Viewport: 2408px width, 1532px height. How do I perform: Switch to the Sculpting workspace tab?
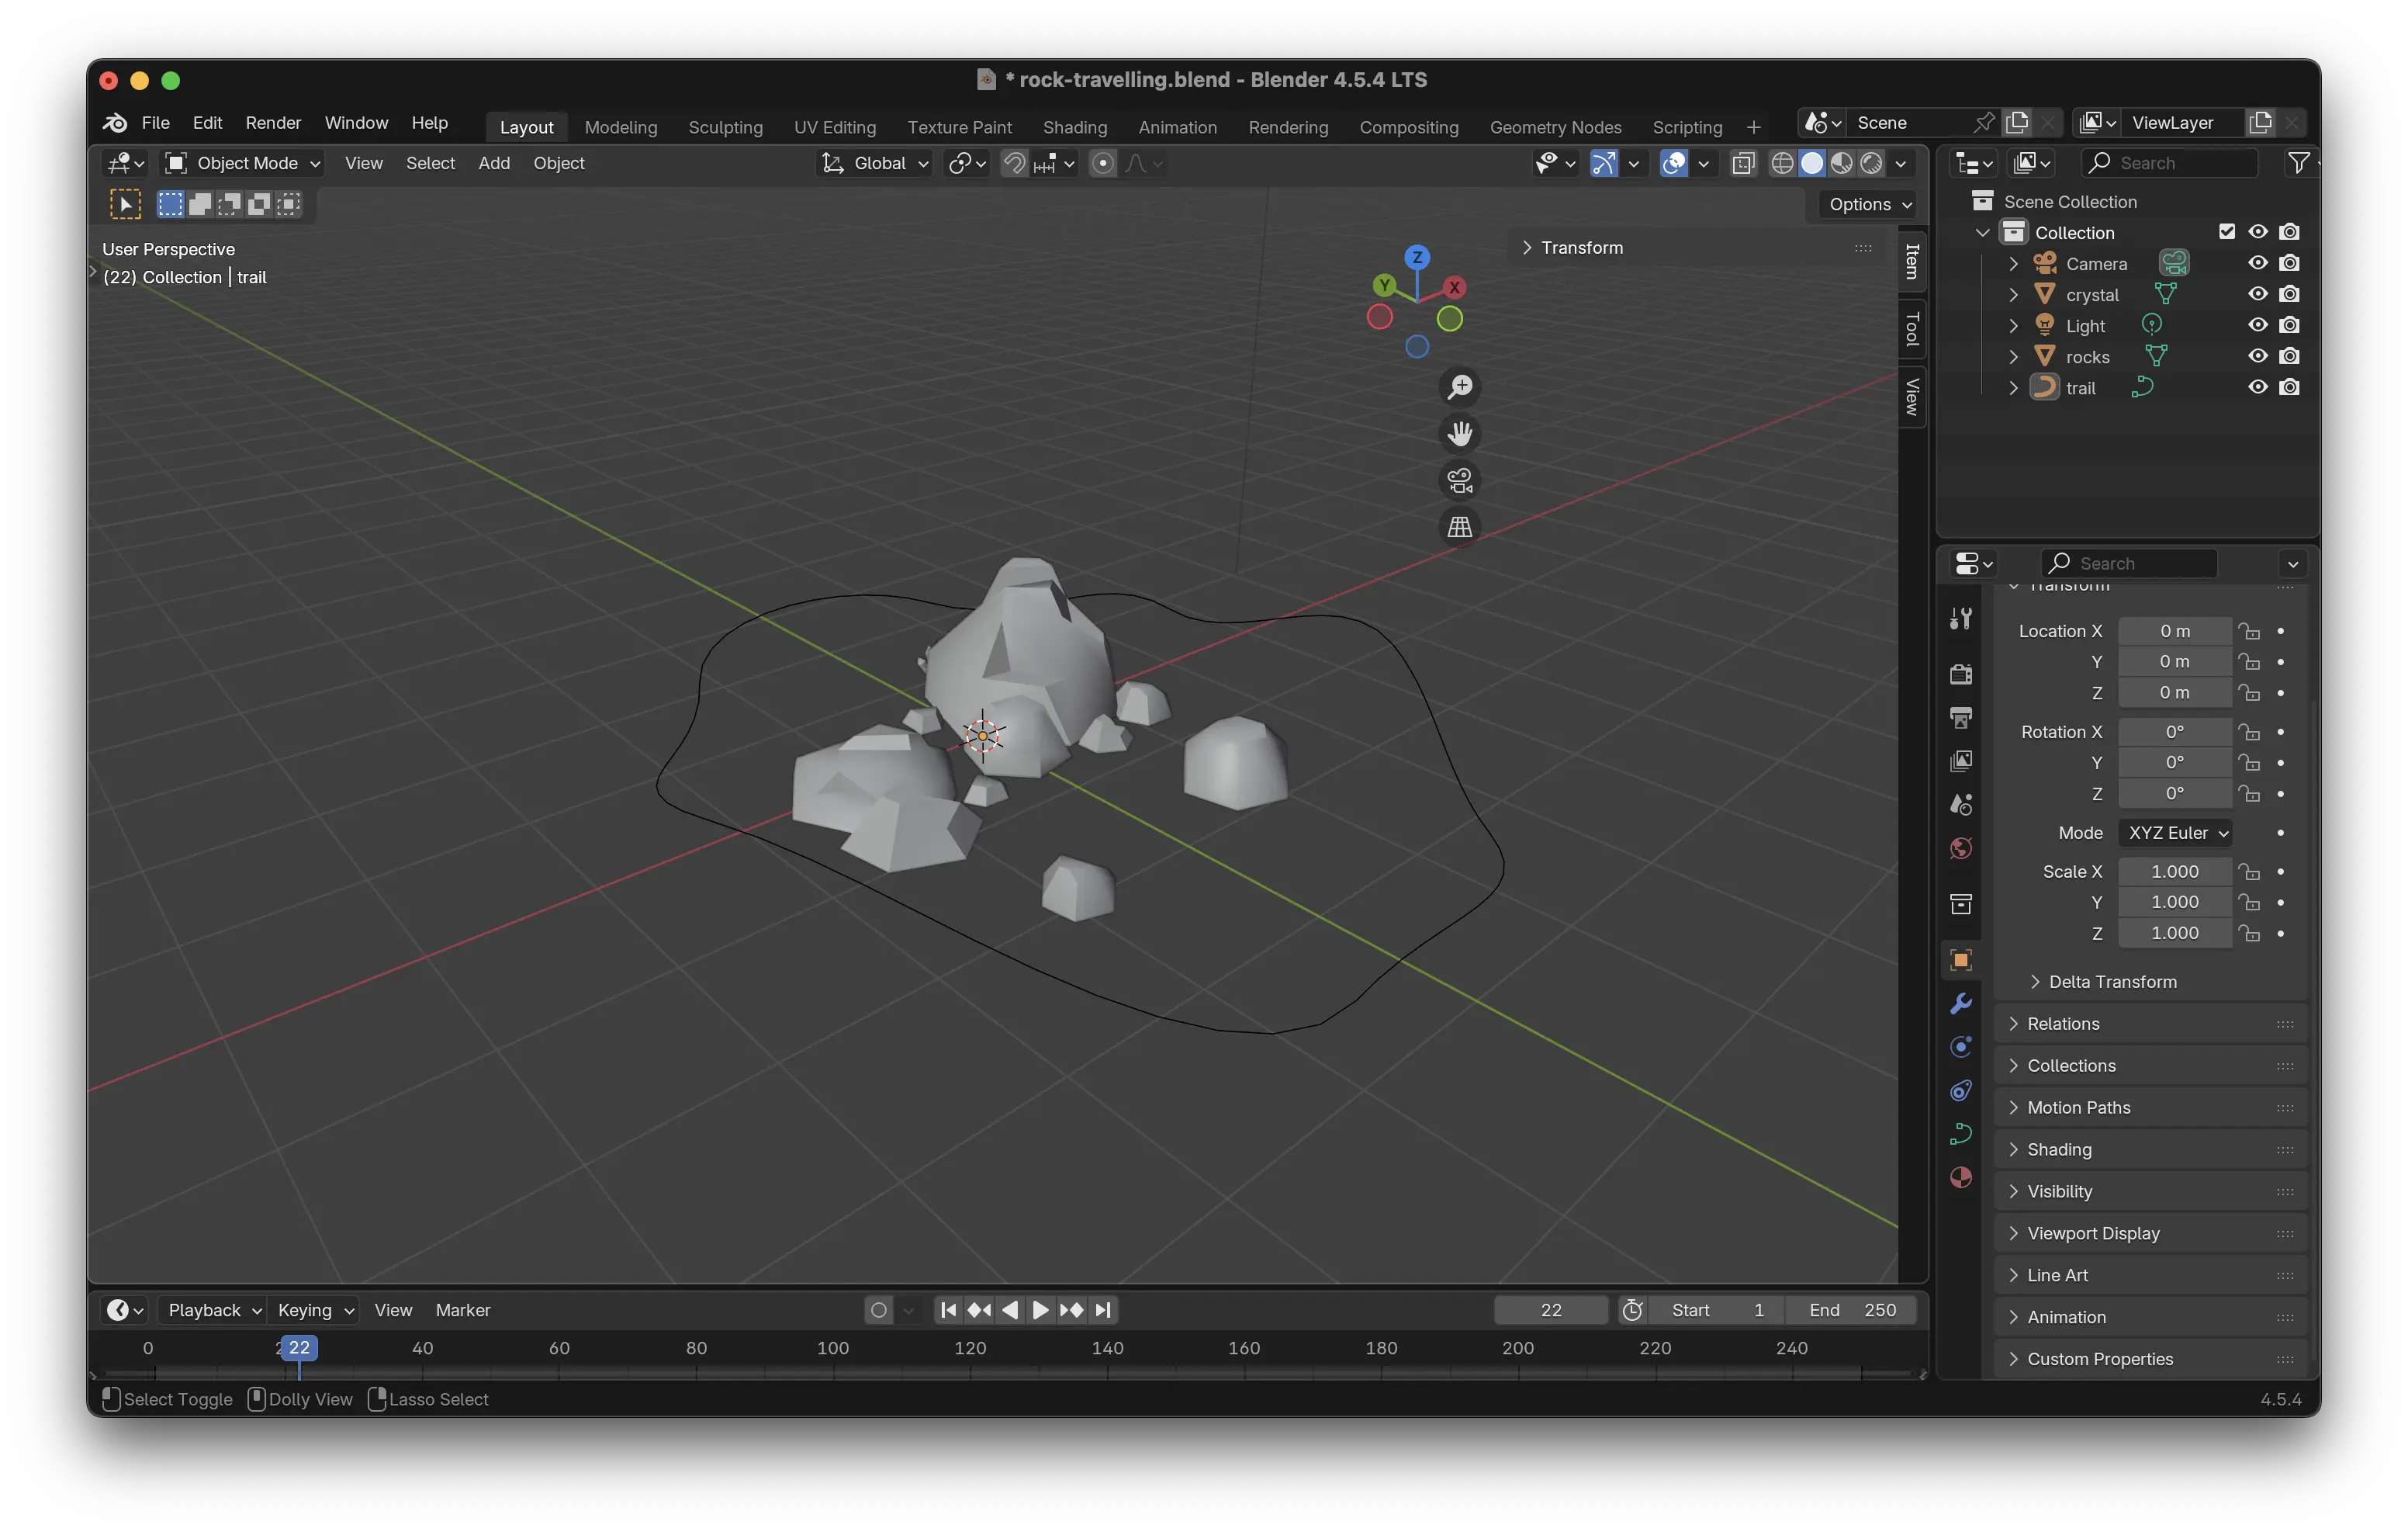[x=725, y=127]
